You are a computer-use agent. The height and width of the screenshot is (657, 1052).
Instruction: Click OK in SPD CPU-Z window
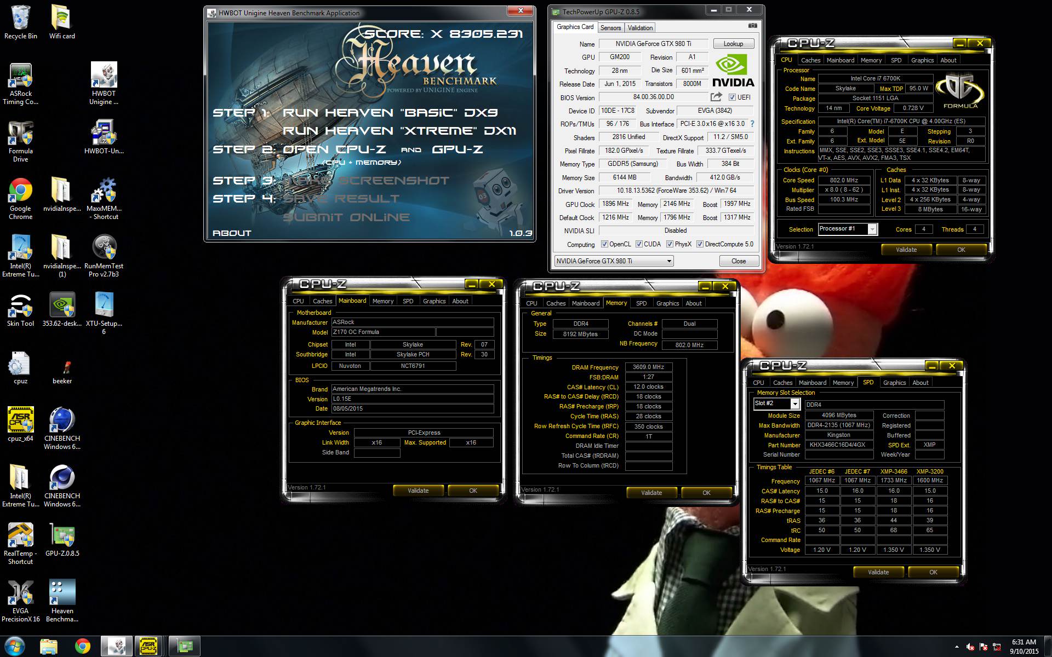(x=933, y=572)
